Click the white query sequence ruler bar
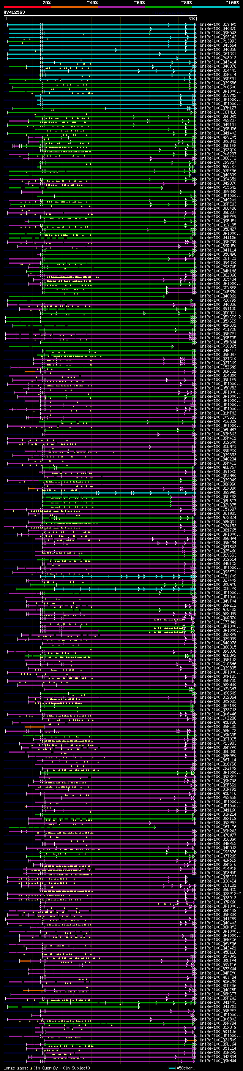Viewport: 243px width, 1071px height. [100, 15]
